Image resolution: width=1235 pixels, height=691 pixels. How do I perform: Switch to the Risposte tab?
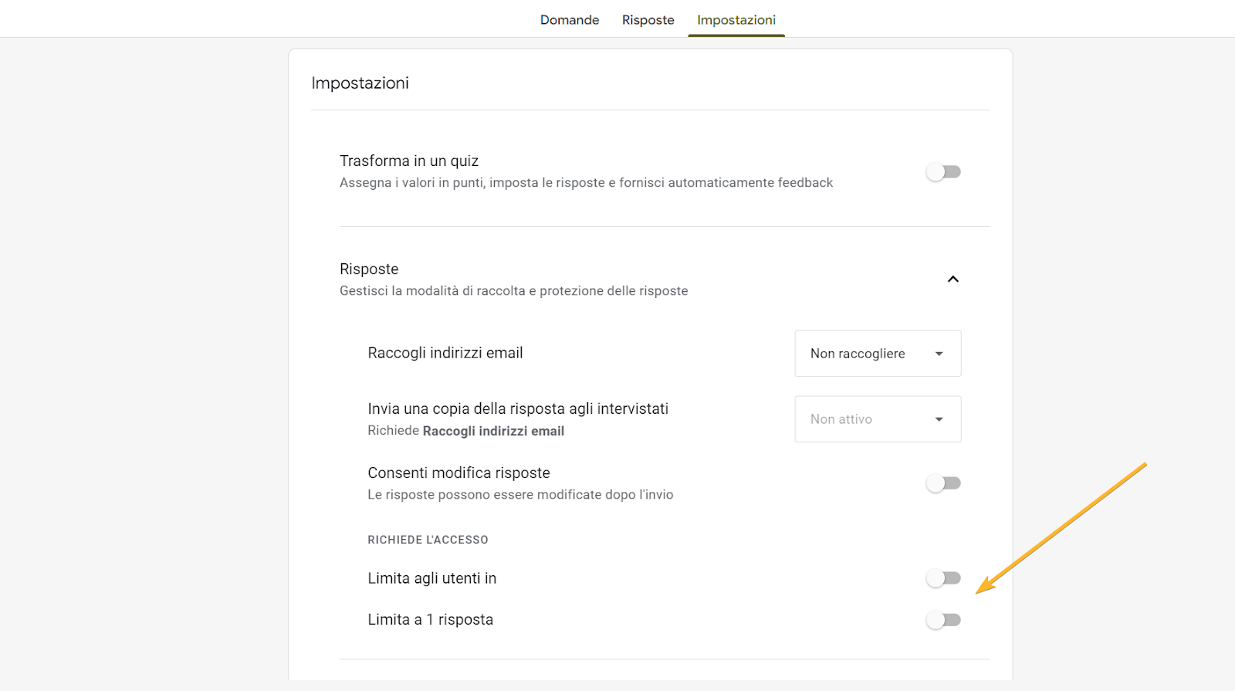648,20
